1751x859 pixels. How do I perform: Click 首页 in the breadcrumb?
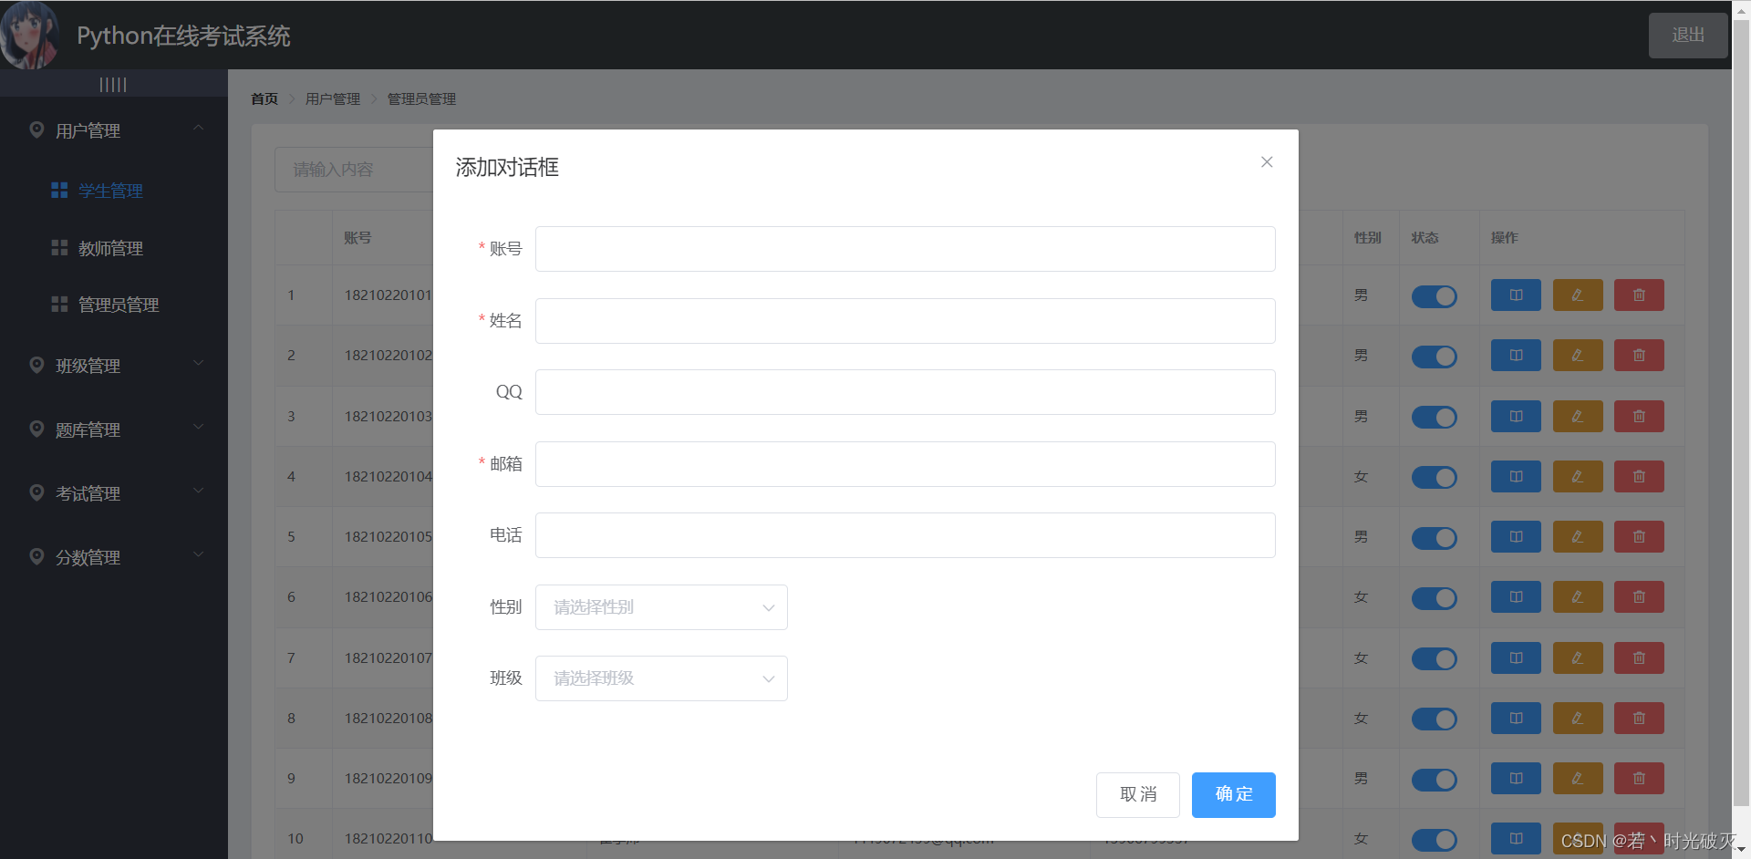264,98
